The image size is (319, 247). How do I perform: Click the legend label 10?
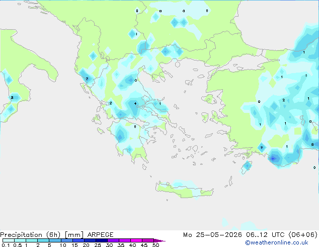[x=63, y=245]
